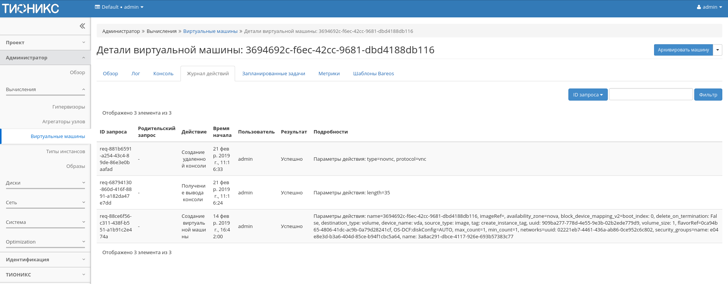Switch to the Обзор tab
This screenshot has height=284, width=728.
110,74
